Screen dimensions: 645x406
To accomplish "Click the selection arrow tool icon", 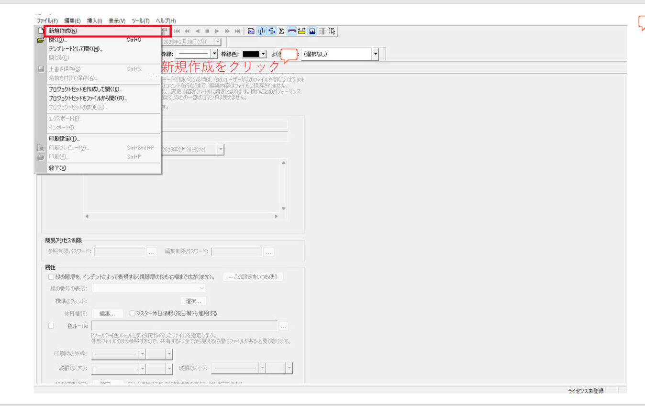I will point(332,32).
